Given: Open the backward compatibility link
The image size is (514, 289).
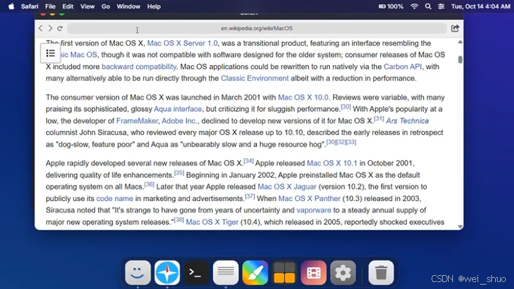Looking at the screenshot, I should [x=139, y=67].
